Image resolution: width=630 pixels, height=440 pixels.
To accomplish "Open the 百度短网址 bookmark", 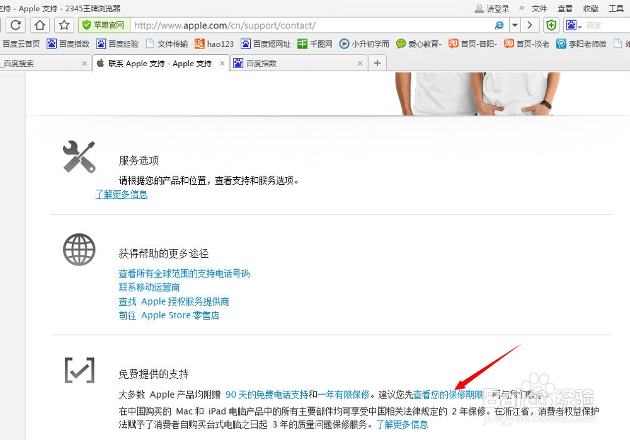I will click(x=266, y=44).
